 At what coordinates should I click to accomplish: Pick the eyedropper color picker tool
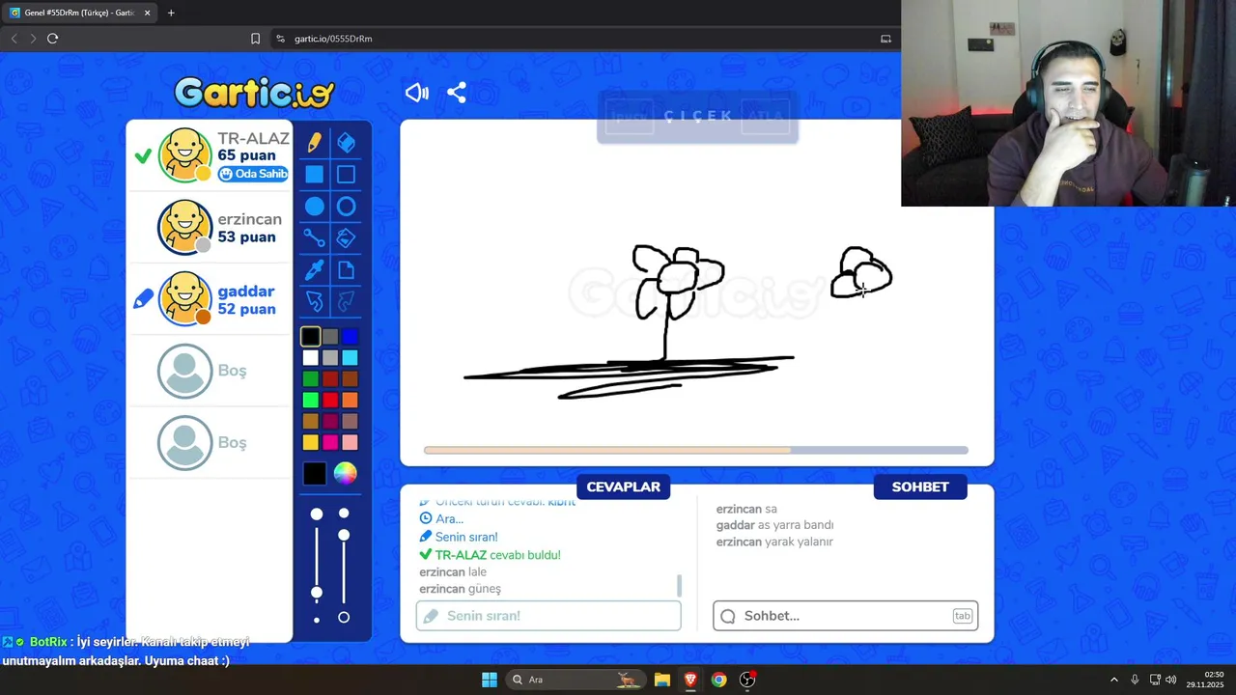click(315, 270)
